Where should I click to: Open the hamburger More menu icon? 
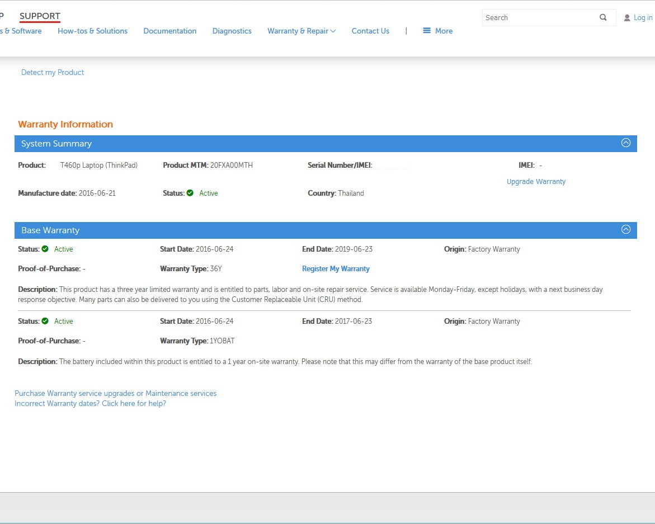426,31
